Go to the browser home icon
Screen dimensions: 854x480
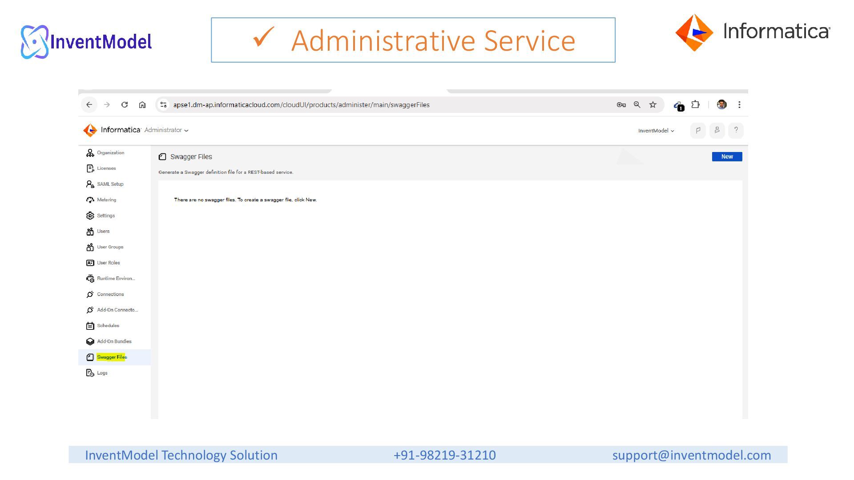pos(142,105)
